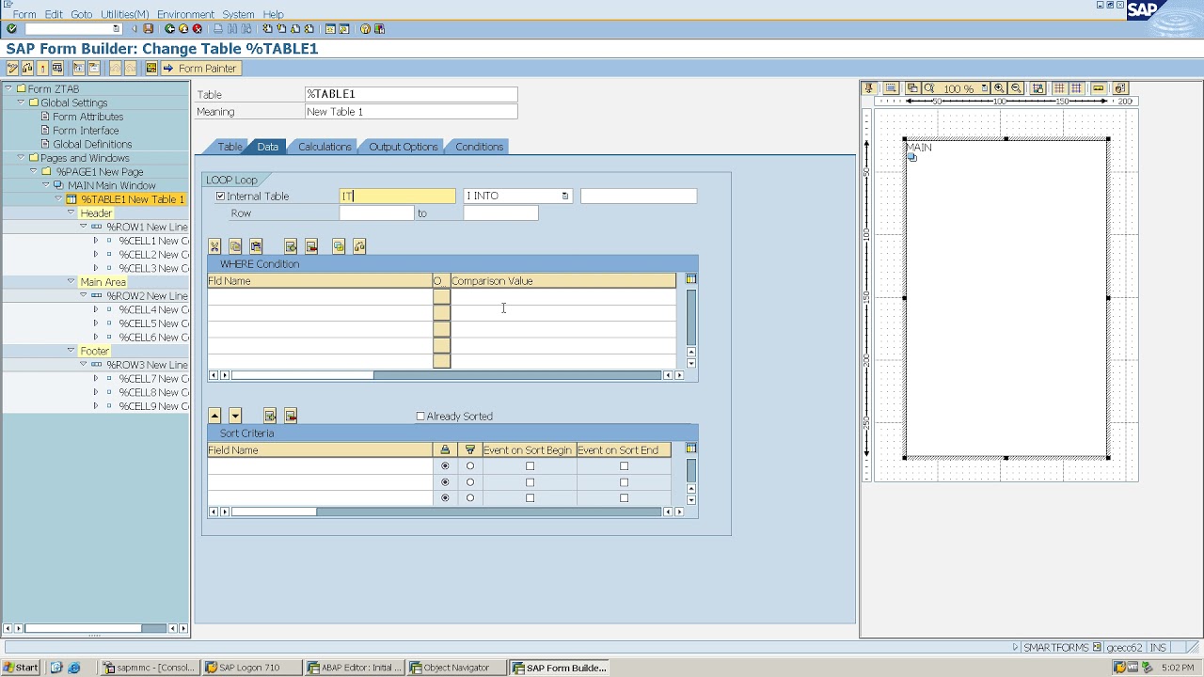
Task: Click the Sort Criteria horizontal scrollbar
Action: [x=447, y=512]
